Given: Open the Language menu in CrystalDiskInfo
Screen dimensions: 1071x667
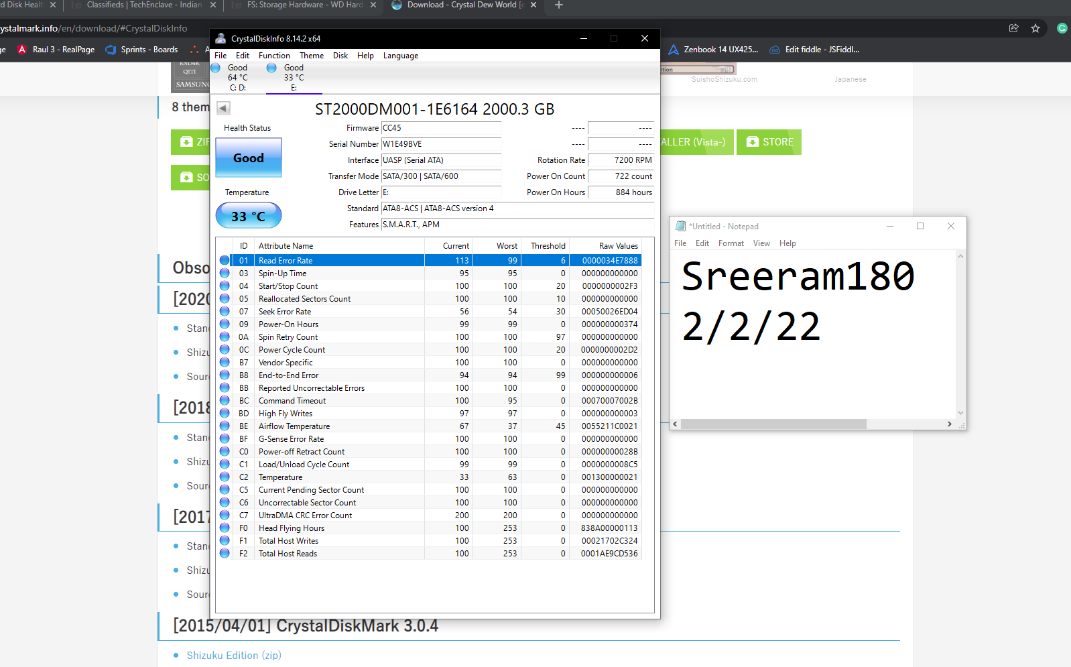Looking at the screenshot, I should click(401, 56).
